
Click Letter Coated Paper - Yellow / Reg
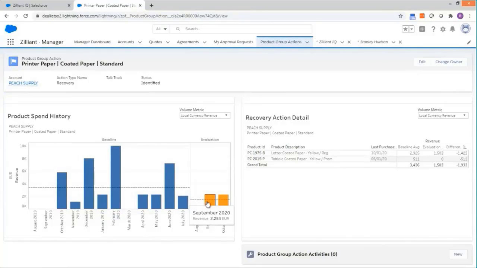pyautogui.click(x=299, y=153)
